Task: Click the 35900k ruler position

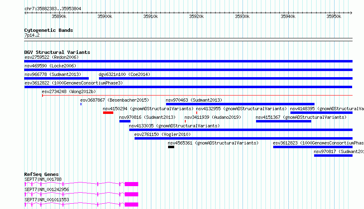Action: point(105,16)
